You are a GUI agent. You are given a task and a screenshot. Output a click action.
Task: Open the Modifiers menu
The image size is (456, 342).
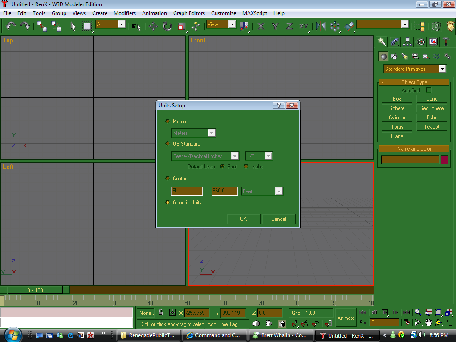point(125,13)
